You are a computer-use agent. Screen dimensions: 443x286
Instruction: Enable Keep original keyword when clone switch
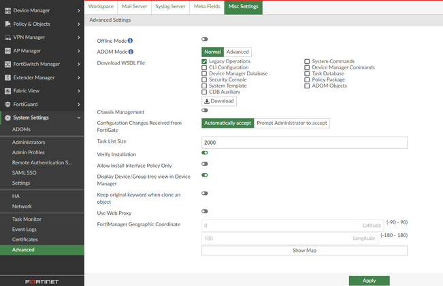(205, 193)
